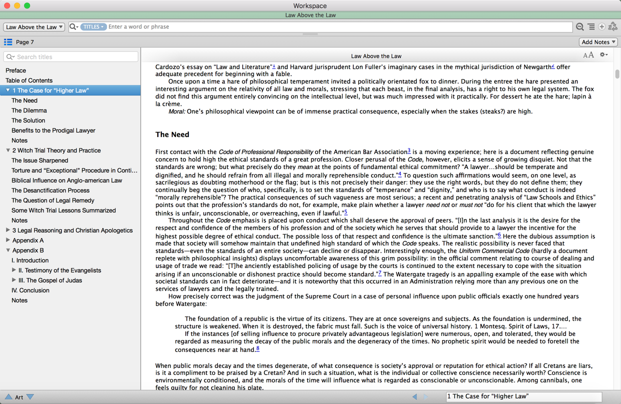Open the Law Above the Law module dropdown
This screenshot has width=621, height=404.
pyautogui.click(x=34, y=27)
